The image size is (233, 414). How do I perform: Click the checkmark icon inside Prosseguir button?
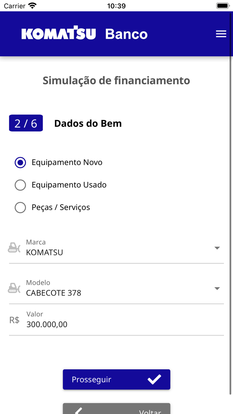pyautogui.click(x=155, y=379)
